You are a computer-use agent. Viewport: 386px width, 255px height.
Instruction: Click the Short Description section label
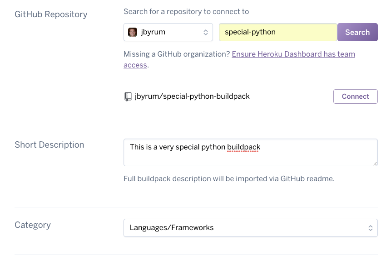click(x=49, y=145)
